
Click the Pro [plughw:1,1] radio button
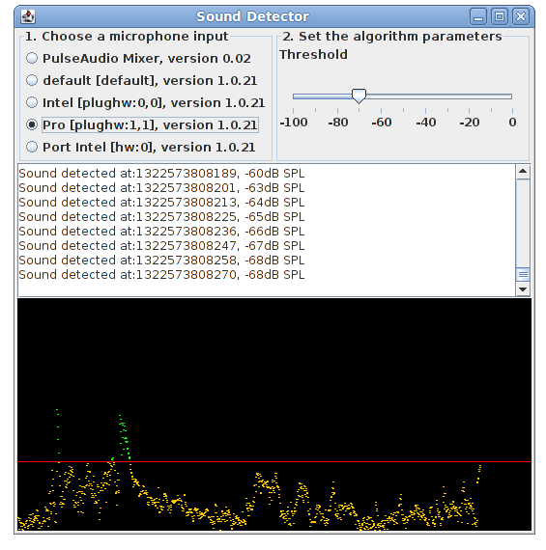[x=32, y=124]
